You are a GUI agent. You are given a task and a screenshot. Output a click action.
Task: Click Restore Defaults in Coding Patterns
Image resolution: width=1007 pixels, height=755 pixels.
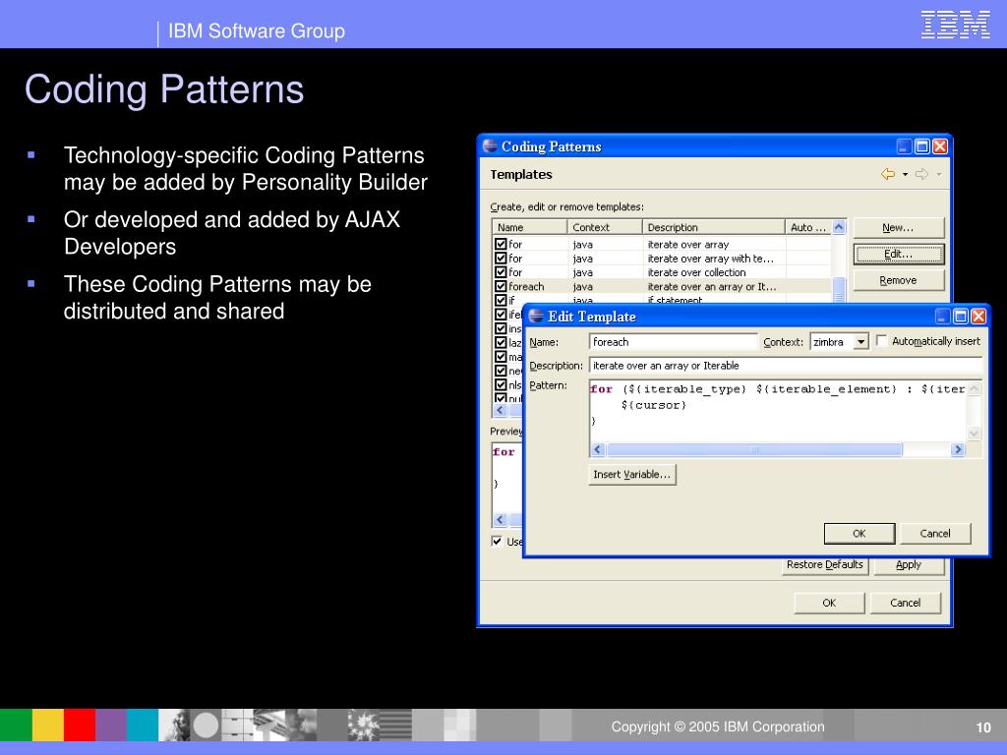825,564
